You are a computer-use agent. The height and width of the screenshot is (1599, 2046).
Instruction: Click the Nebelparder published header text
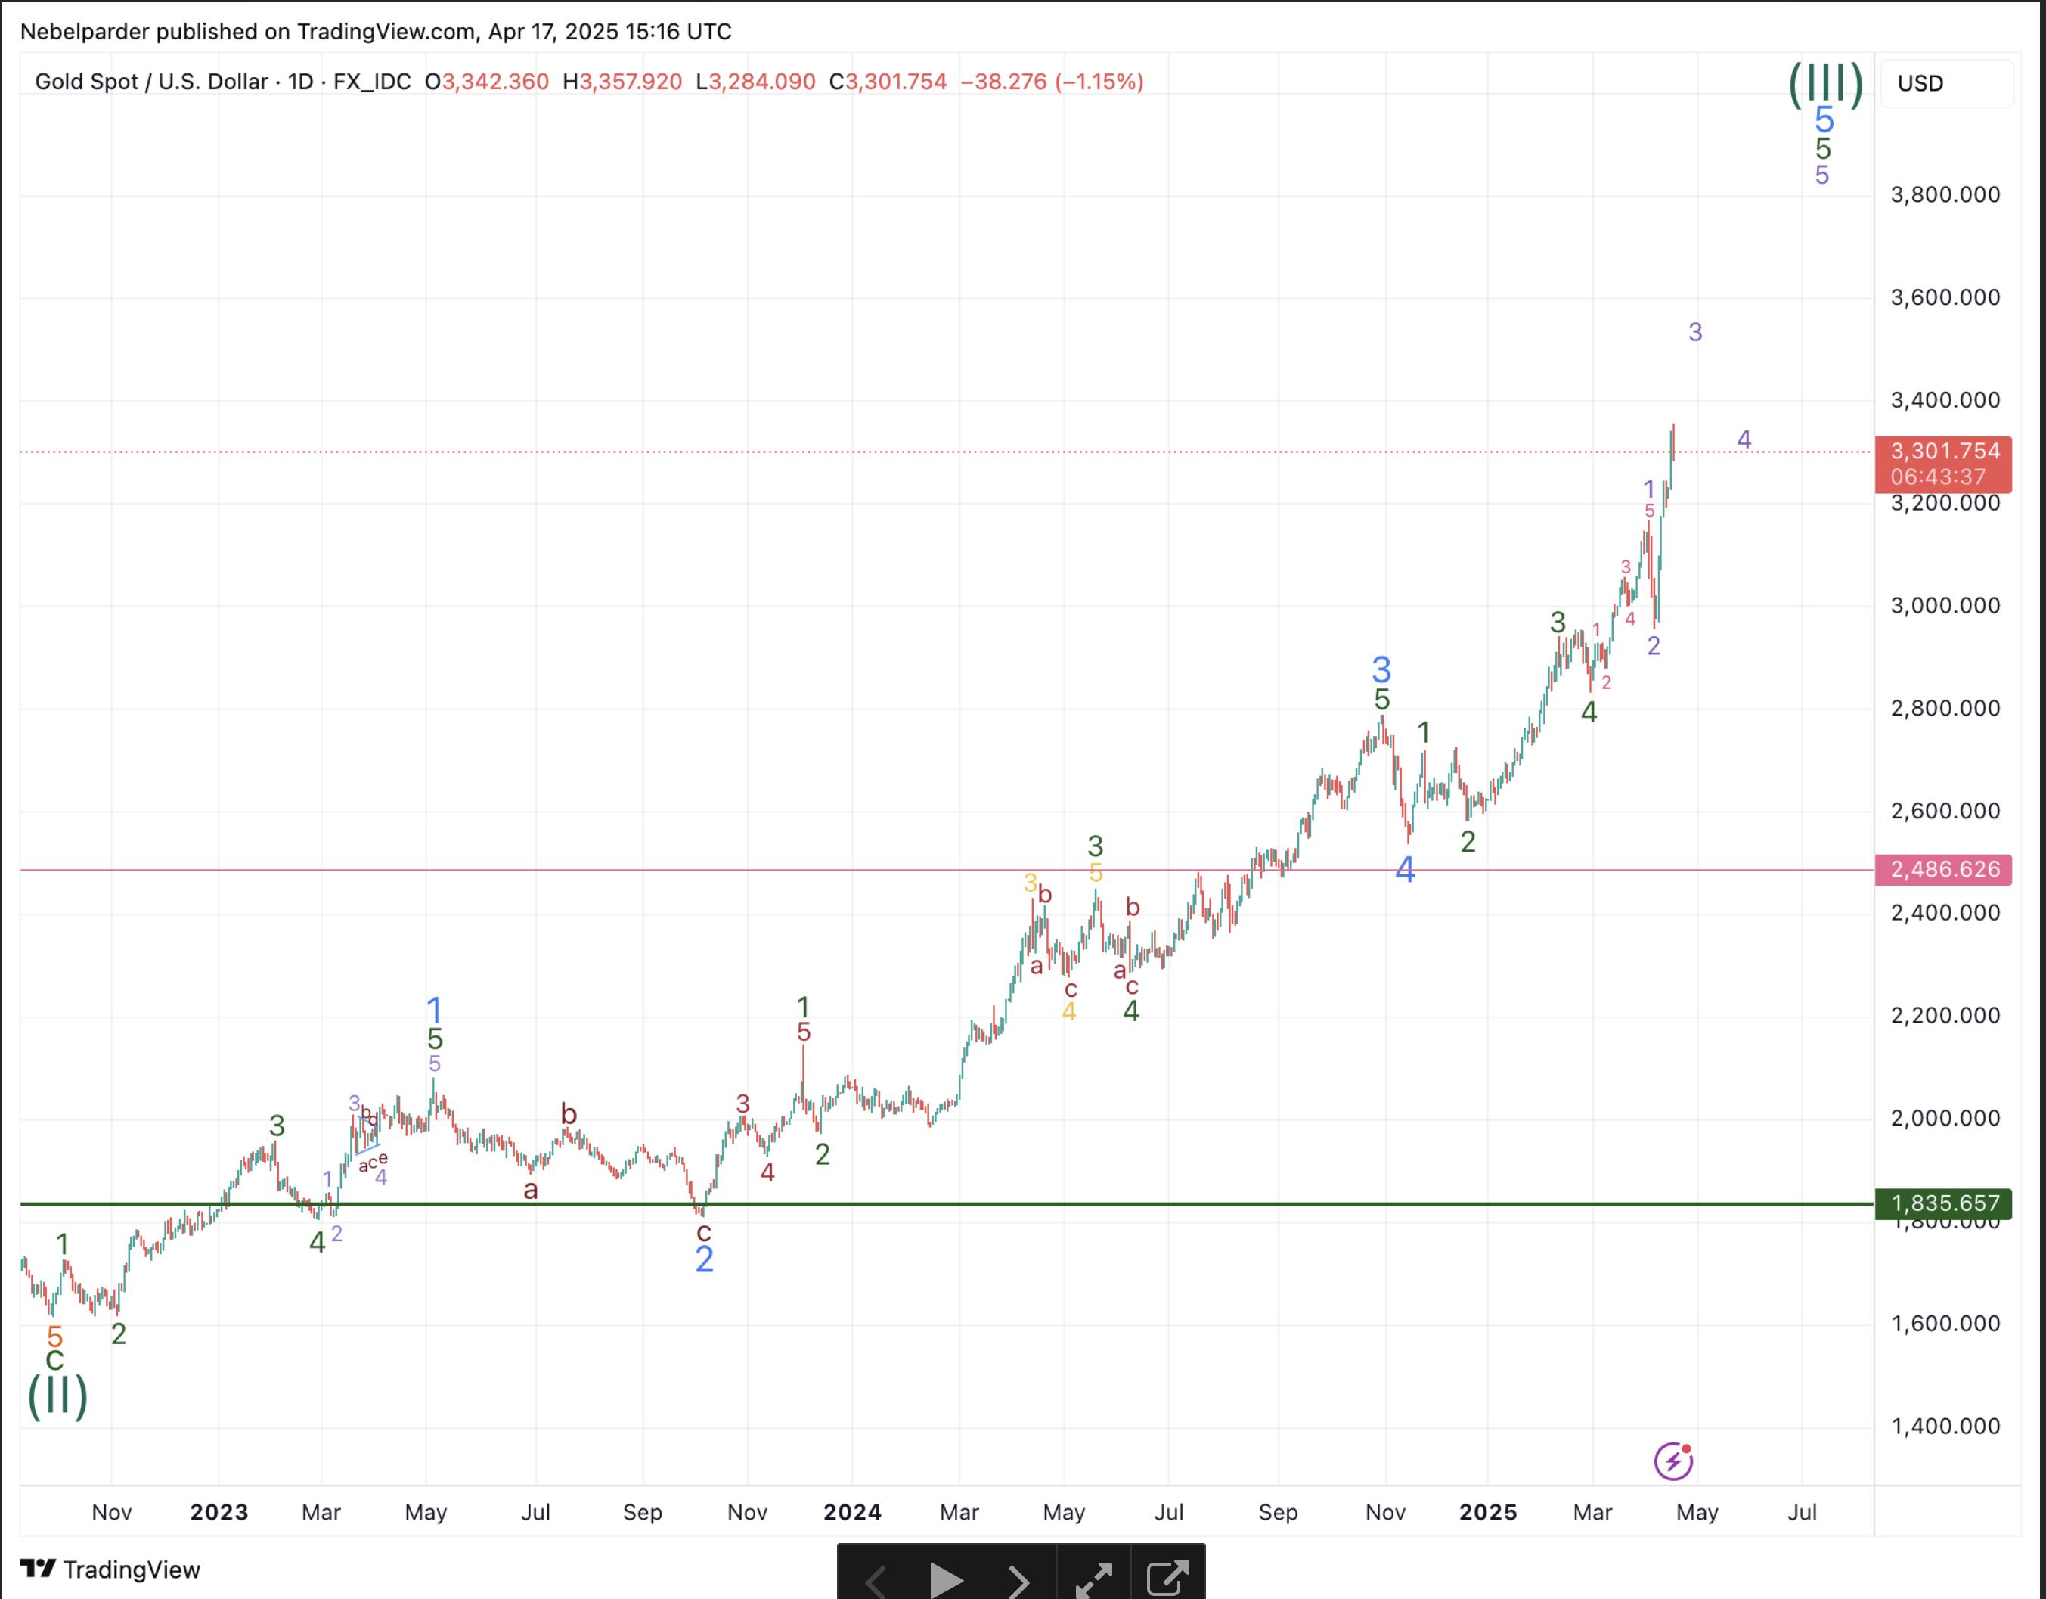(x=375, y=32)
